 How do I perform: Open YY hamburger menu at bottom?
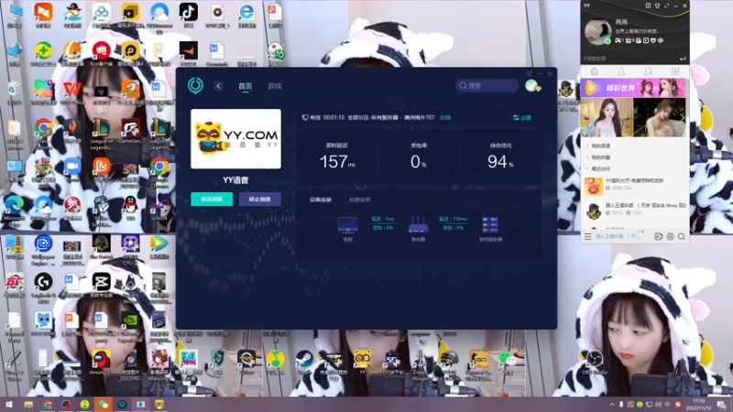click(x=587, y=237)
